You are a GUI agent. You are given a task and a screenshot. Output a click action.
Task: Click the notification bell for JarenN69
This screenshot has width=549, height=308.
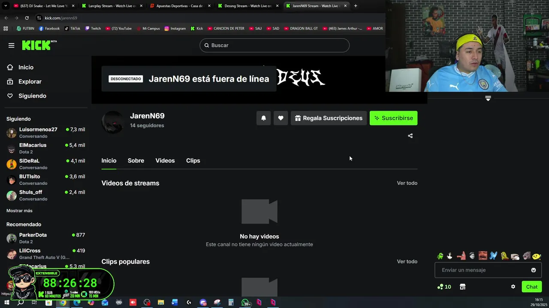click(264, 118)
